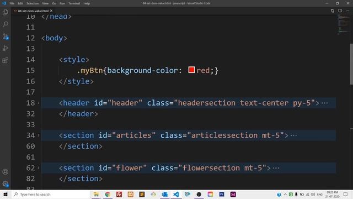
Task: Open the Manage gear icon
Action: [x=6, y=184]
